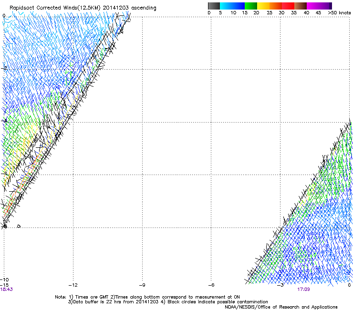Click the '10' label under the color bar
Image resolution: width=353 pixels, height=310 pixels.
coord(233,13)
